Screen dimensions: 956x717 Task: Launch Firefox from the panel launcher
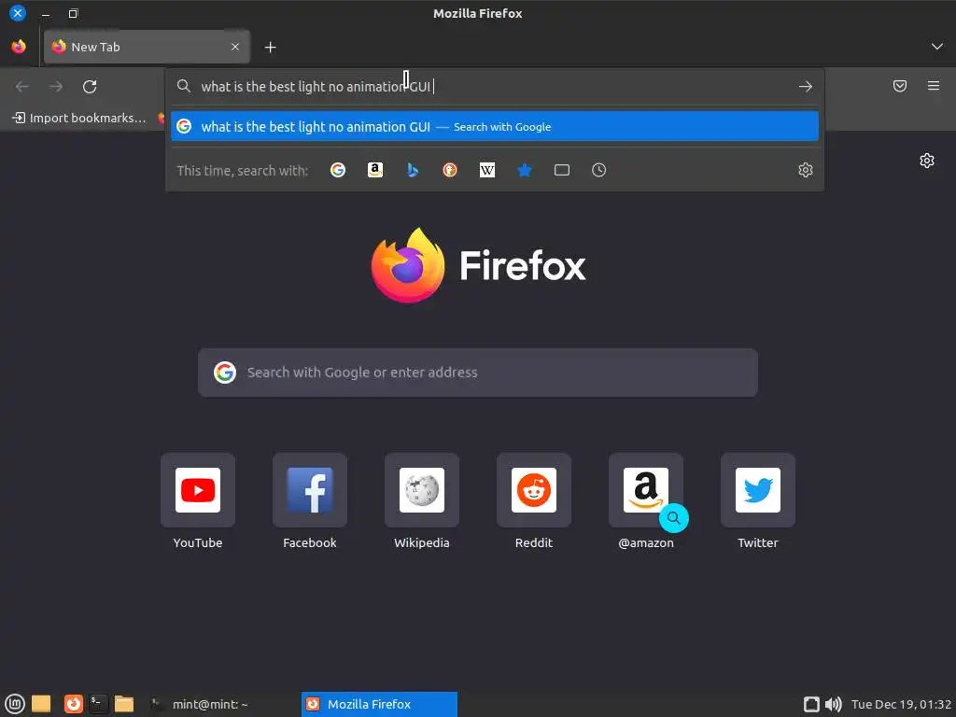click(73, 704)
